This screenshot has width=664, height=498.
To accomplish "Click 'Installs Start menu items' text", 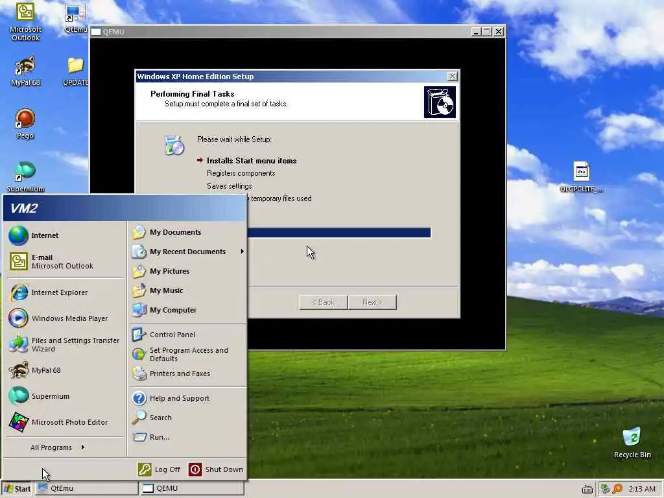I will (252, 161).
